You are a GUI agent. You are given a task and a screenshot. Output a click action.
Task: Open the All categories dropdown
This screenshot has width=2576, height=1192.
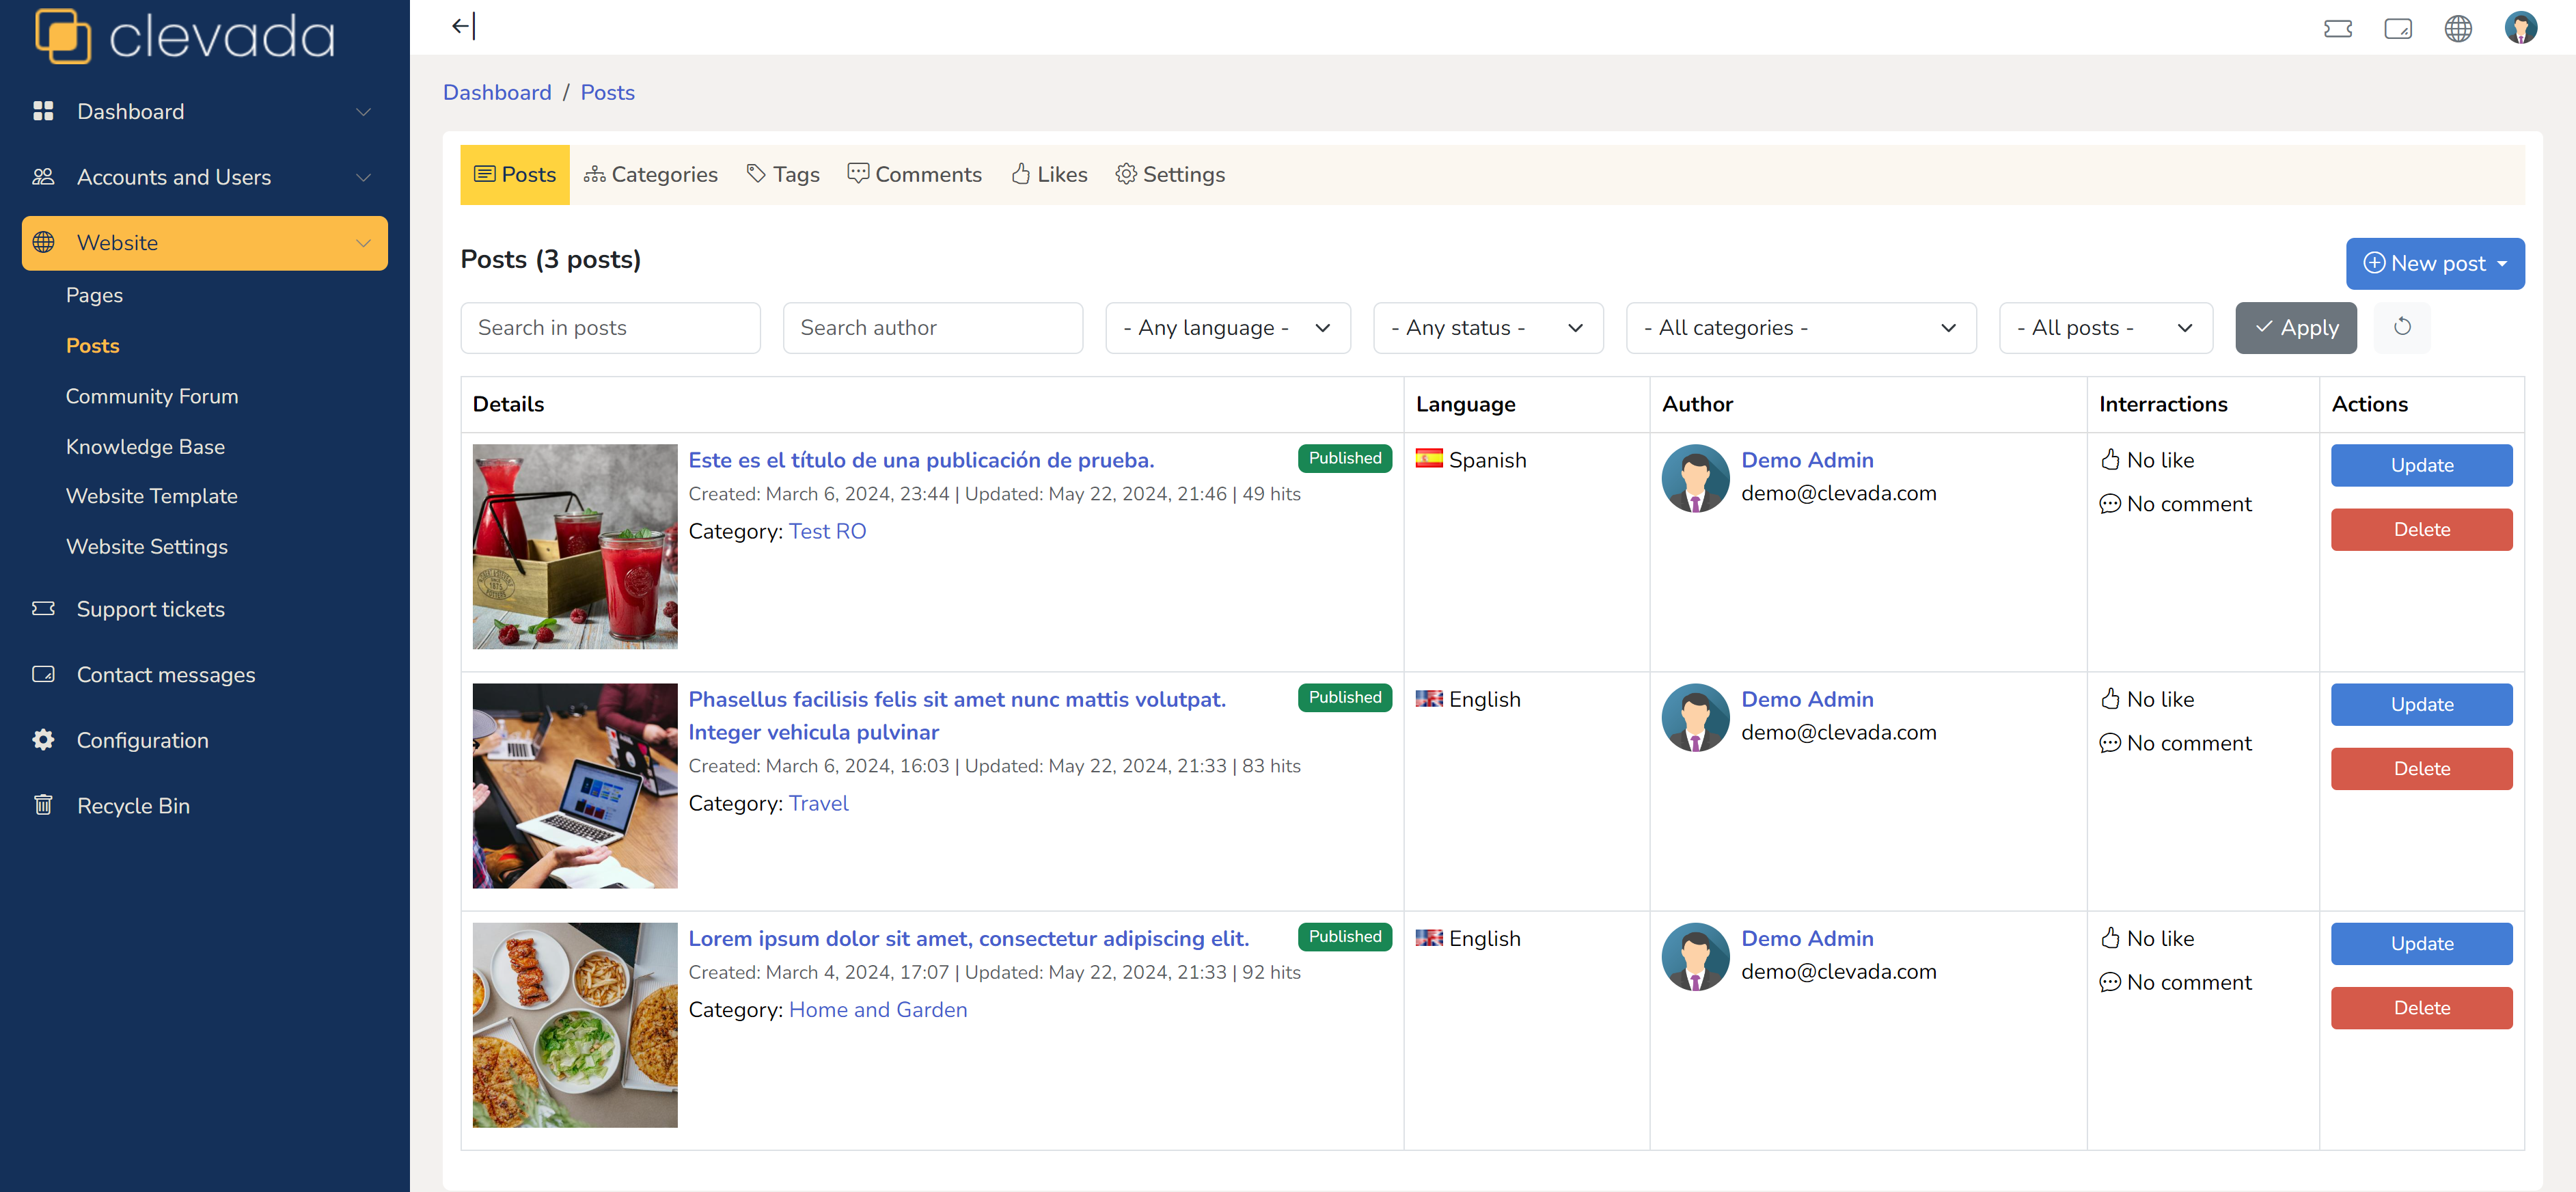tap(1801, 328)
